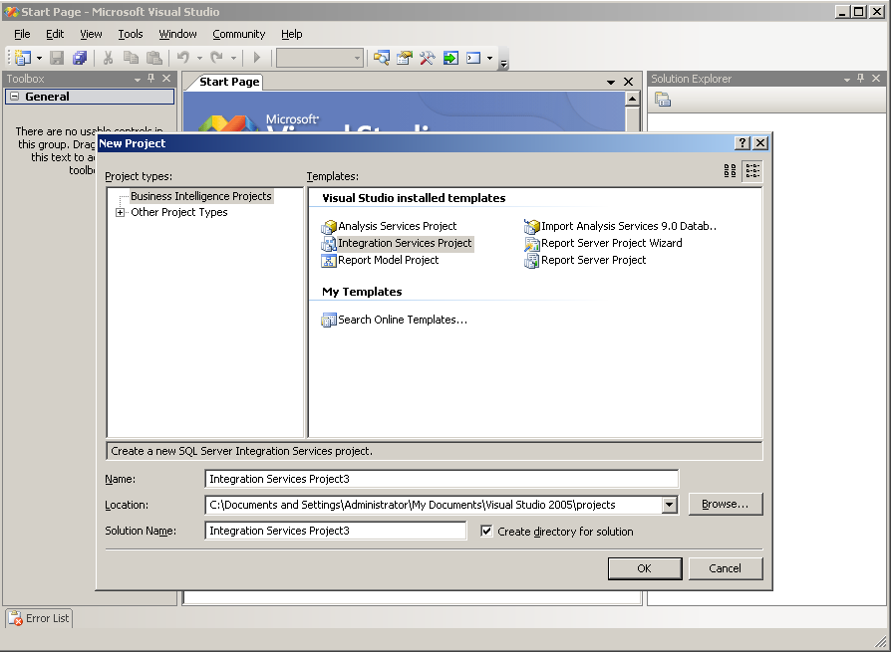Open the Tools menu

coord(131,34)
